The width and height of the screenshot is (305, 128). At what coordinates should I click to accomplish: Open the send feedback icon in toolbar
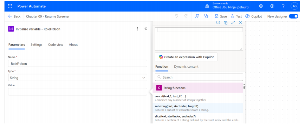tap(197, 16)
